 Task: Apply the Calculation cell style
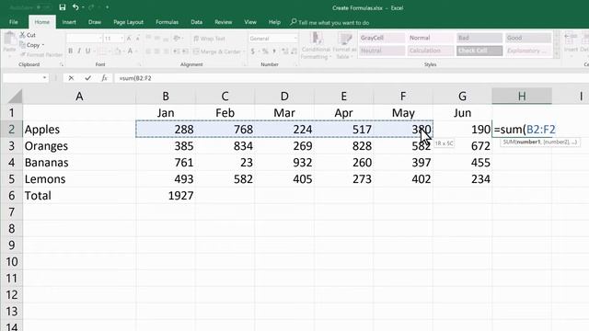click(431, 51)
